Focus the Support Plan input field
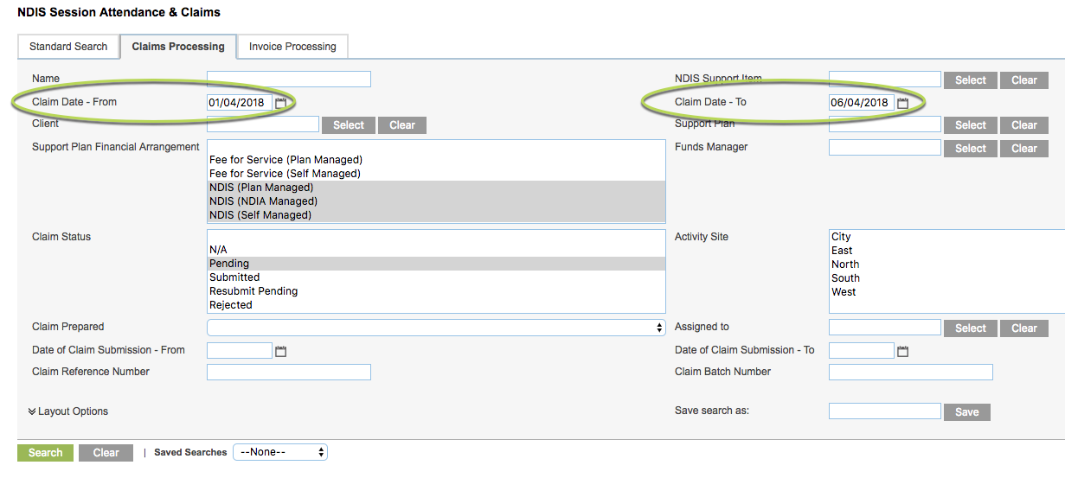The width and height of the screenshot is (1065, 478). click(x=885, y=124)
